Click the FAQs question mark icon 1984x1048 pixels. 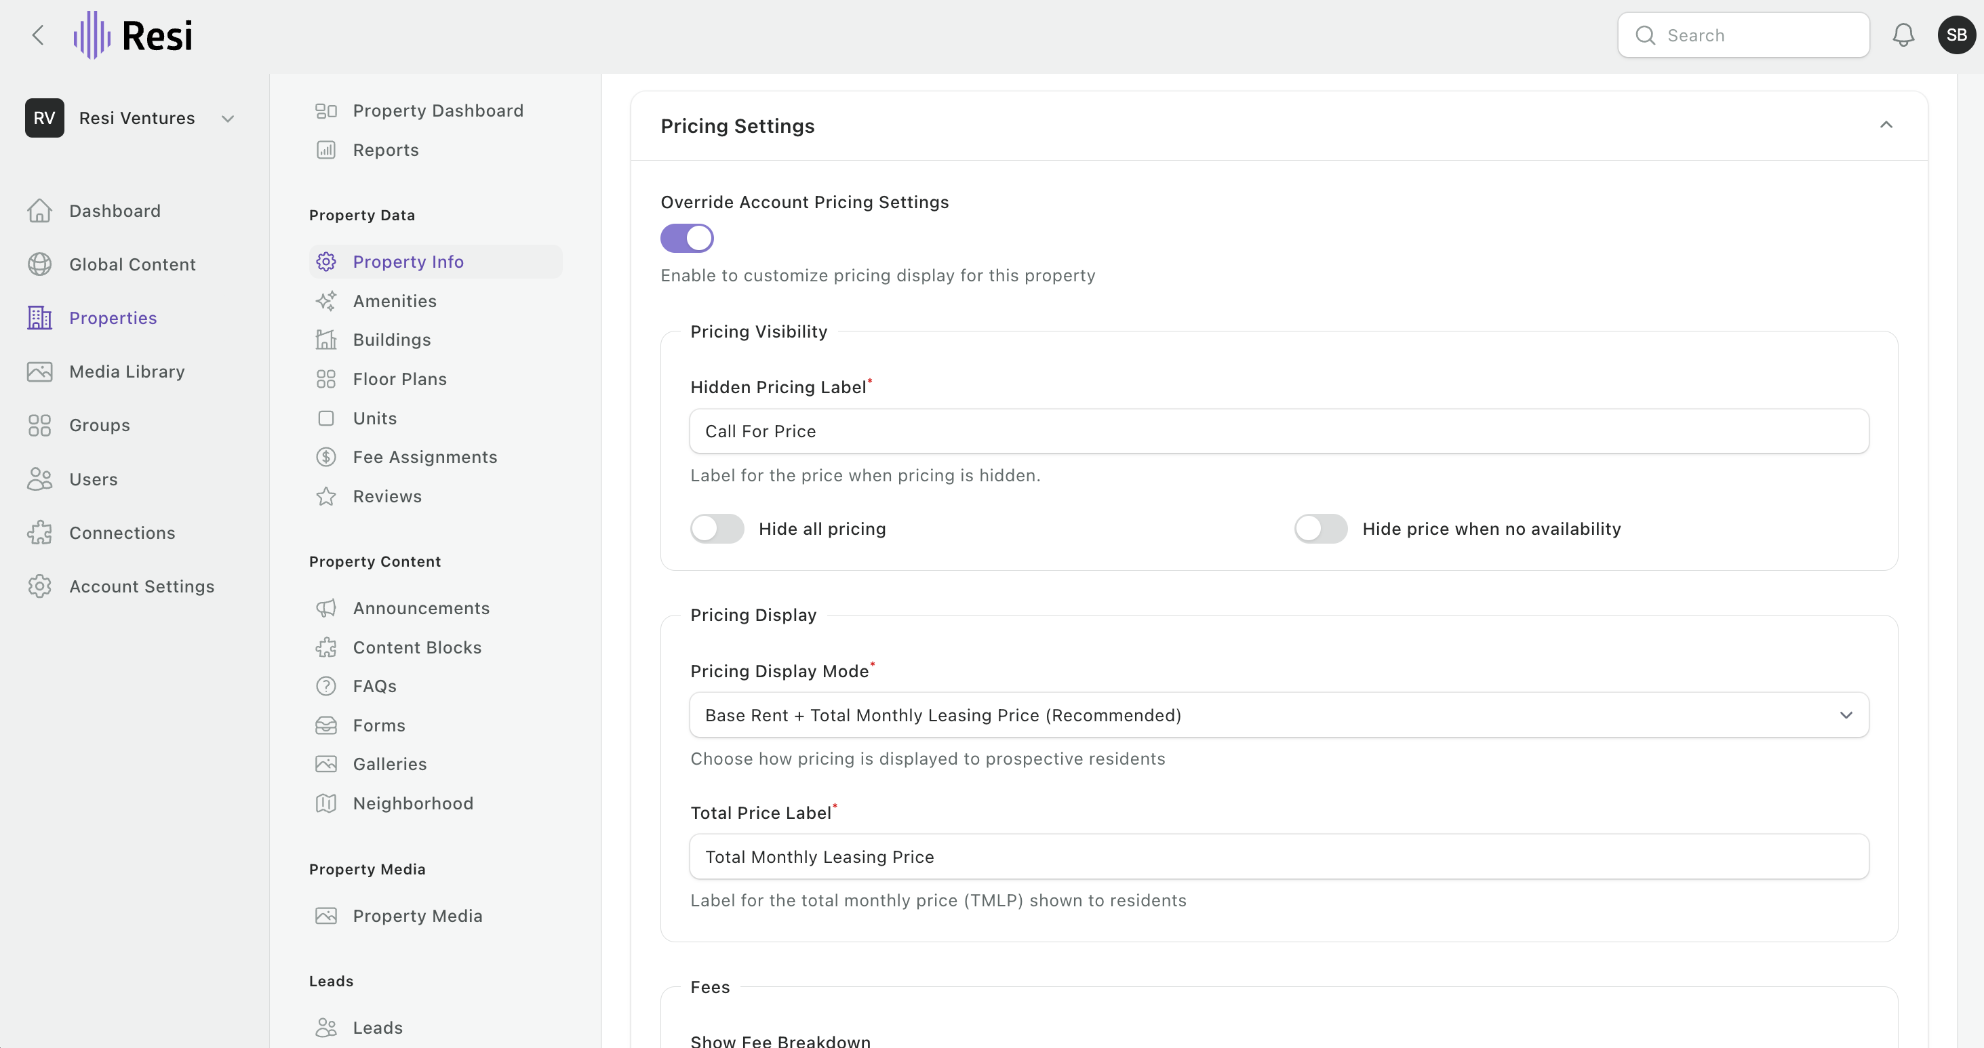pos(325,686)
